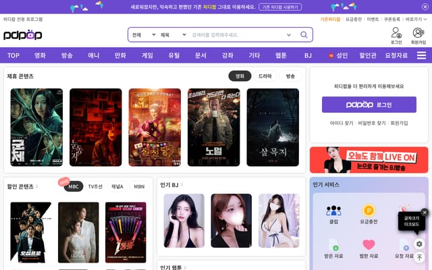Screen dimensions: 432x270
Task: Open the 제목 search type dropdown
Action: (173, 34)
